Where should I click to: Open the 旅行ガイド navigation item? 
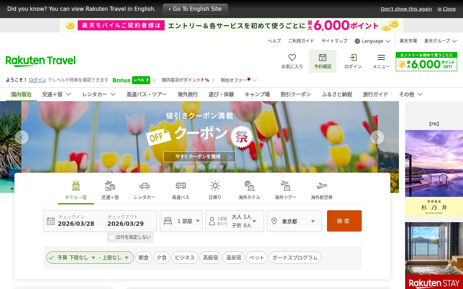375,94
